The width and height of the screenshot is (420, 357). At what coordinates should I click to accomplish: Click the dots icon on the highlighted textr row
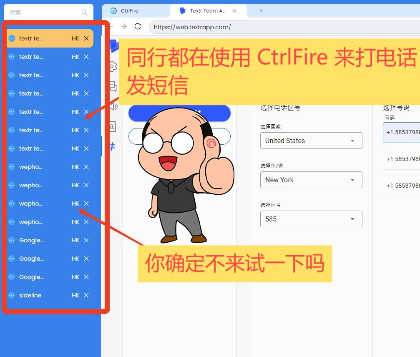[x=12, y=38]
